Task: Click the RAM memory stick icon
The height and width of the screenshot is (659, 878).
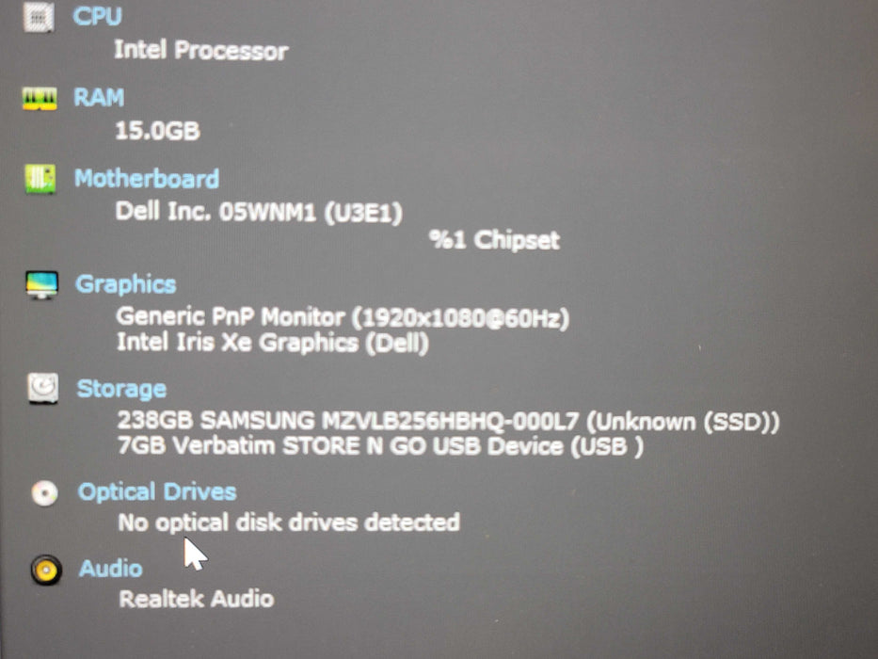Action: 40,98
